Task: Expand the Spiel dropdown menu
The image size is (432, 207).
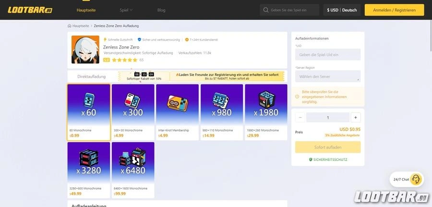Action: coord(126,10)
